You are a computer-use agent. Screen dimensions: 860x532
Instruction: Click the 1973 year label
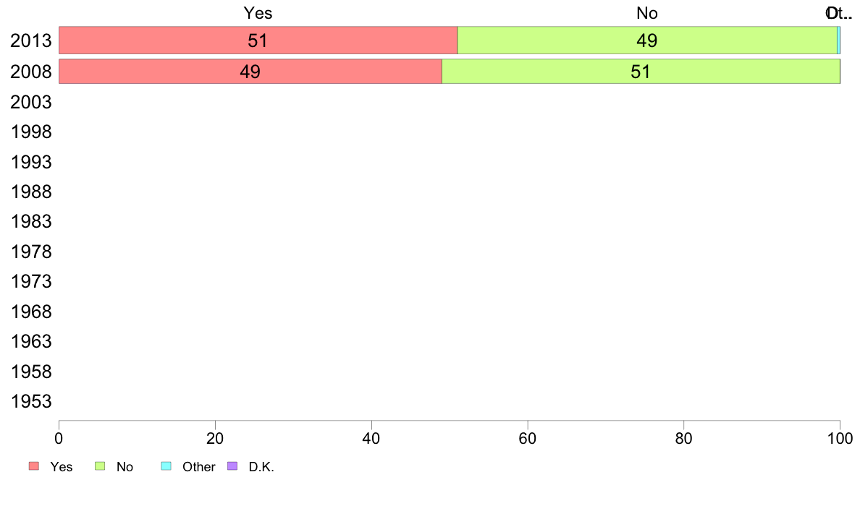coord(30,281)
